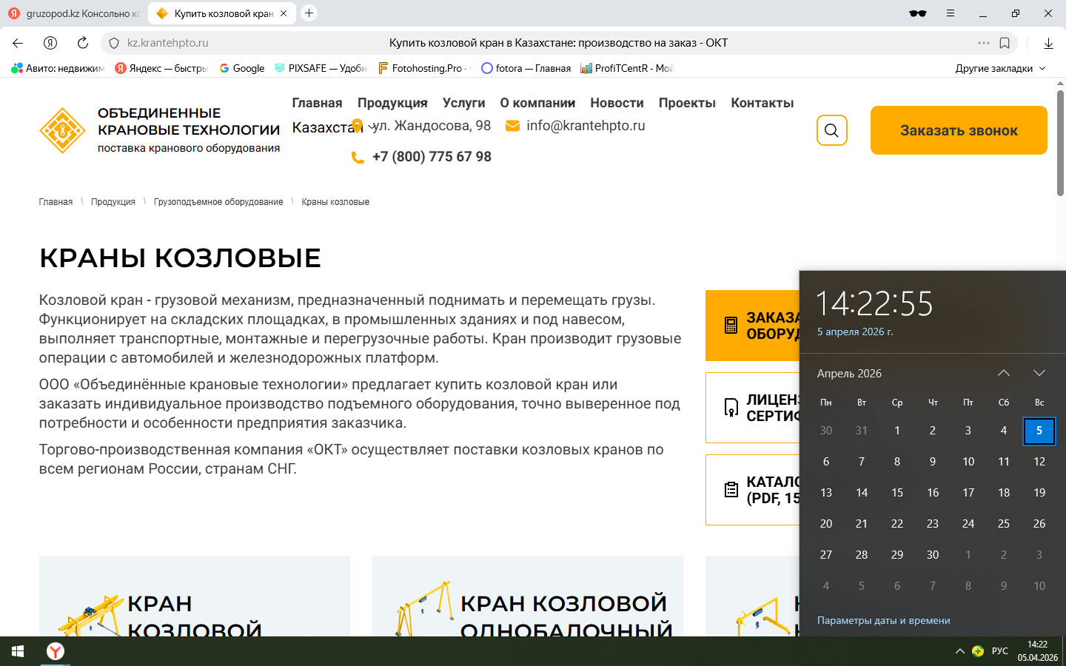Select April 15 in the calendar
The image size is (1066, 666).
(897, 493)
